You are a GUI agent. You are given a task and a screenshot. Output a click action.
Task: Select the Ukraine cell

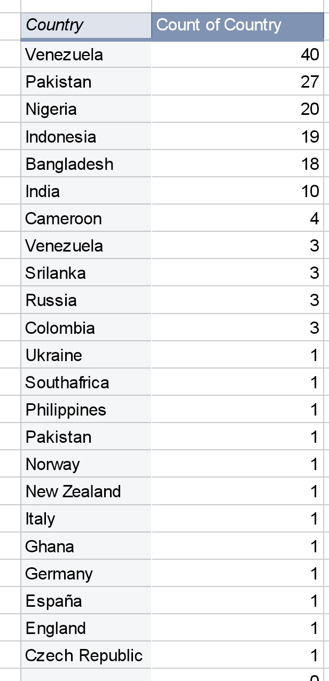coord(85,355)
